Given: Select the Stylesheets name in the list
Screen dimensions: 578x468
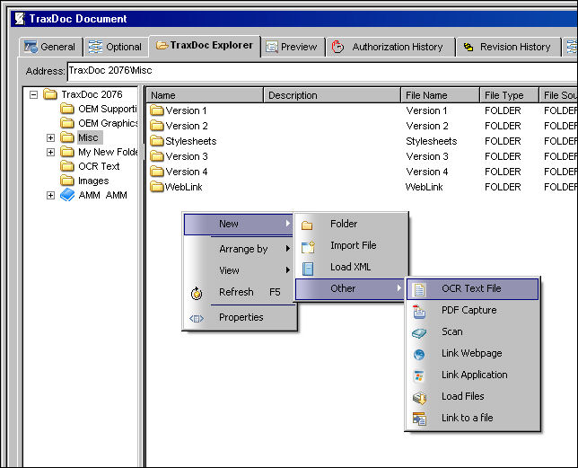Looking at the screenshot, I should click(x=190, y=141).
